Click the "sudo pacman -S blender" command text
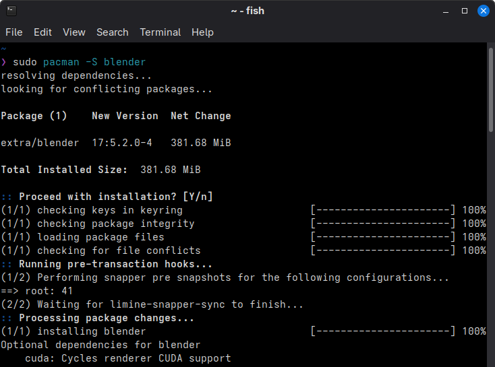The height and width of the screenshot is (367, 495). pyautogui.click(x=79, y=62)
